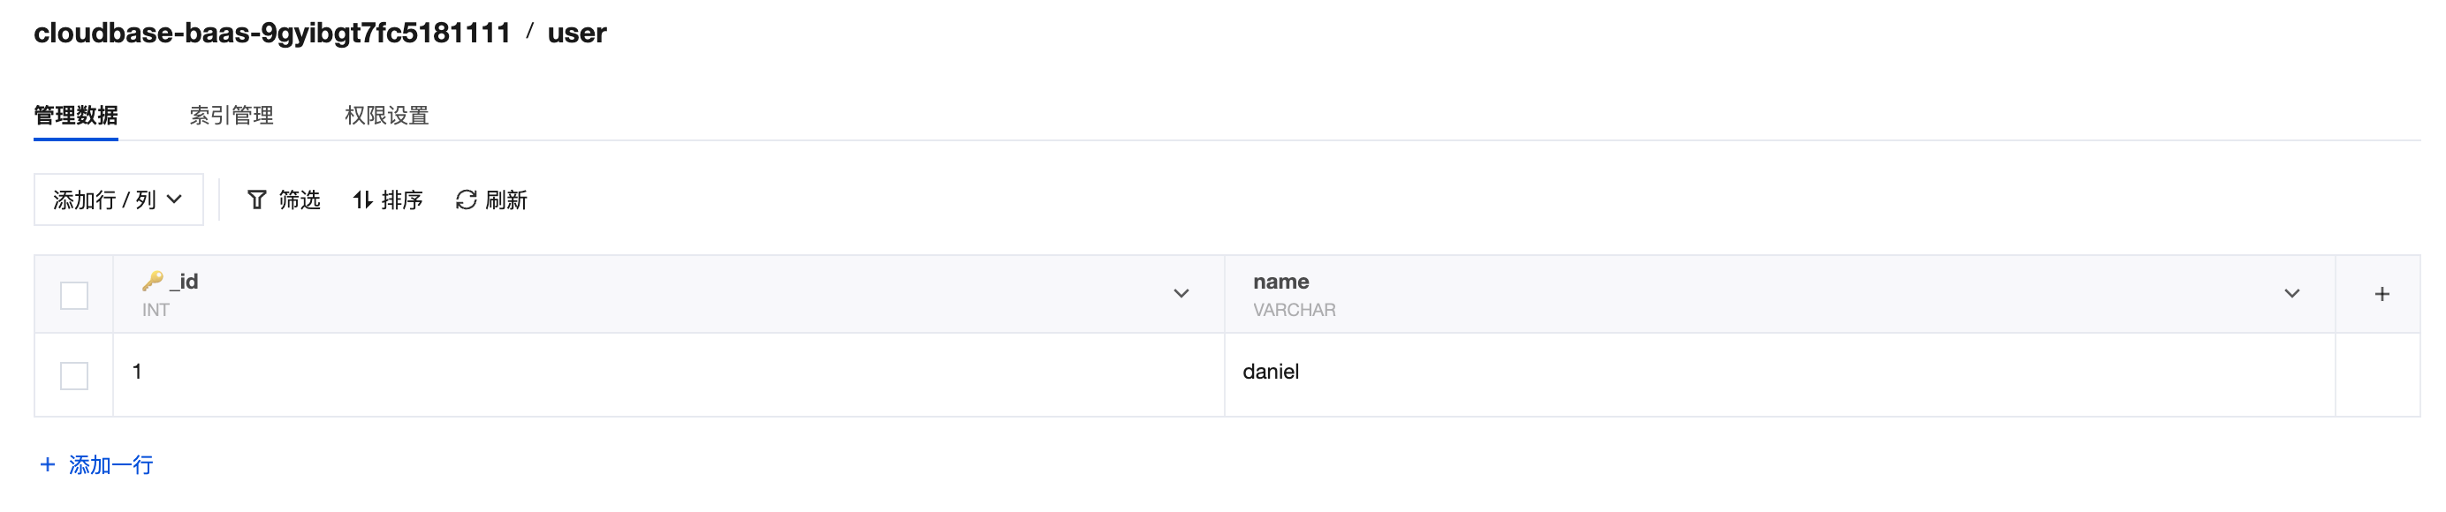Viewport: 2446px width, 512px height.
Task: Click the cloudbase-baas breadcrumb link
Action: point(271,34)
